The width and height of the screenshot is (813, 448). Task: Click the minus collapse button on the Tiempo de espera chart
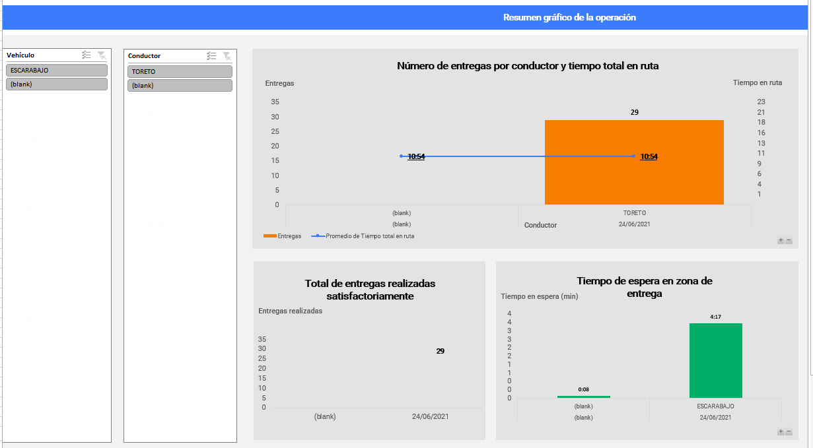tap(789, 432)
